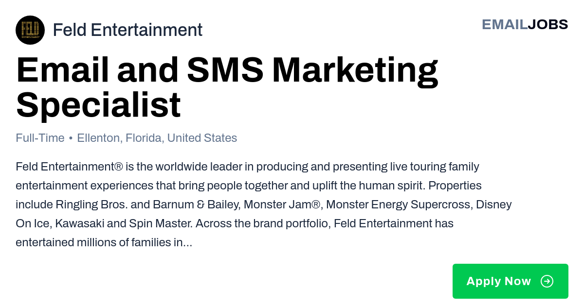Screen dimensions: 584x306
Task: Click the arrow circle icon in Apply Now
Action: (x=547, y=281)
